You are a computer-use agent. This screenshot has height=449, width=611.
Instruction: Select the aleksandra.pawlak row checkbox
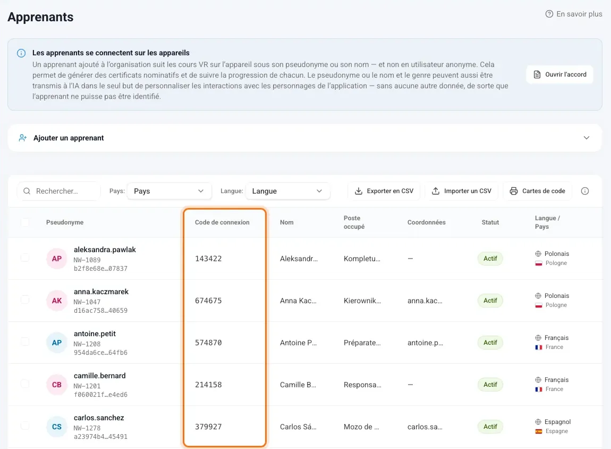(25, 257)
